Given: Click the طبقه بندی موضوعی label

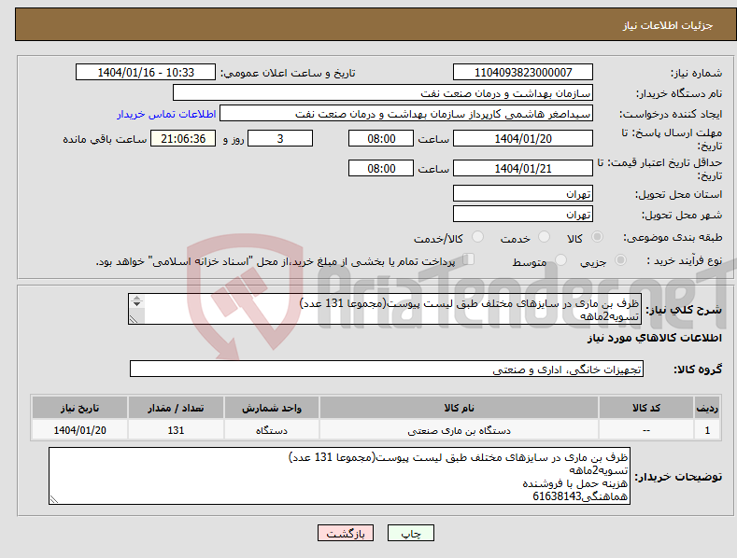Looking at the screenshot, I should tap(673, 238).
